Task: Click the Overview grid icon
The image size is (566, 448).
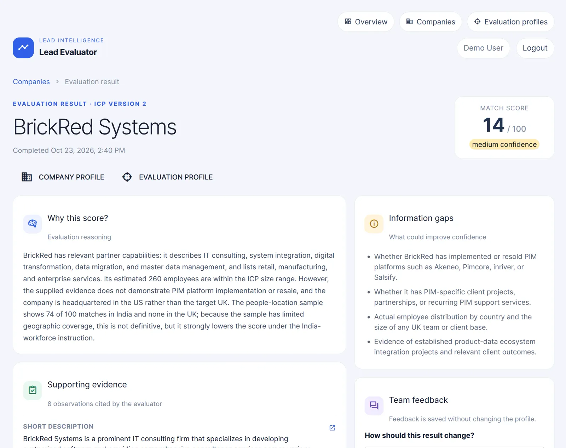Action: pyautogui.click(x=348, y=22)
